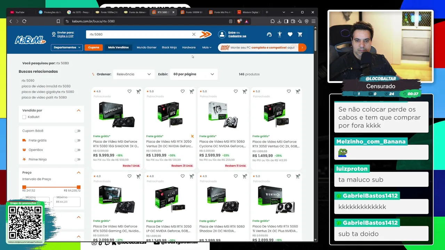
Task: Open Brave Shields icon in address bar
Action: (x=239, y=21)
